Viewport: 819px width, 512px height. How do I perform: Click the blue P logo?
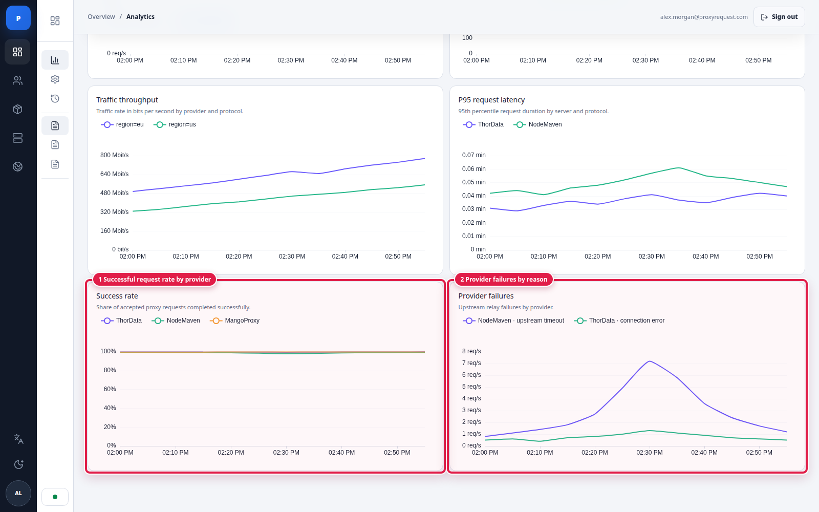18,18
